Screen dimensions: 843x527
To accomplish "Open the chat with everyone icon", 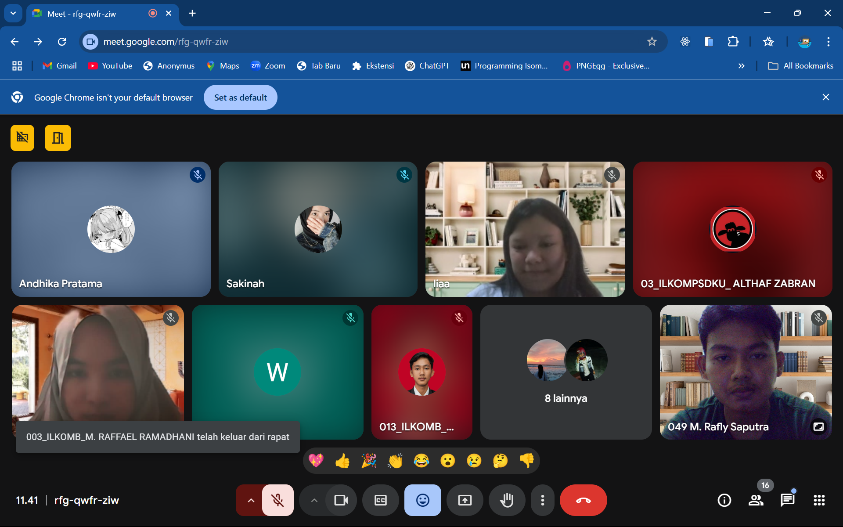I will point(787,500).
